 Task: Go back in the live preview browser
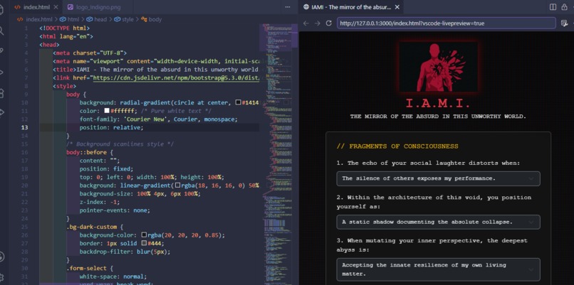coord(306,23)
